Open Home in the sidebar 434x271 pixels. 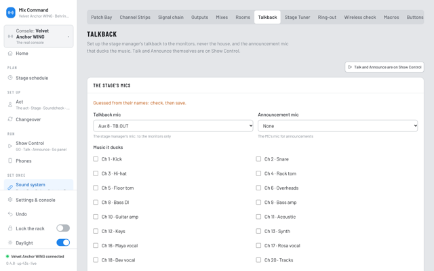tap(39, 54)
